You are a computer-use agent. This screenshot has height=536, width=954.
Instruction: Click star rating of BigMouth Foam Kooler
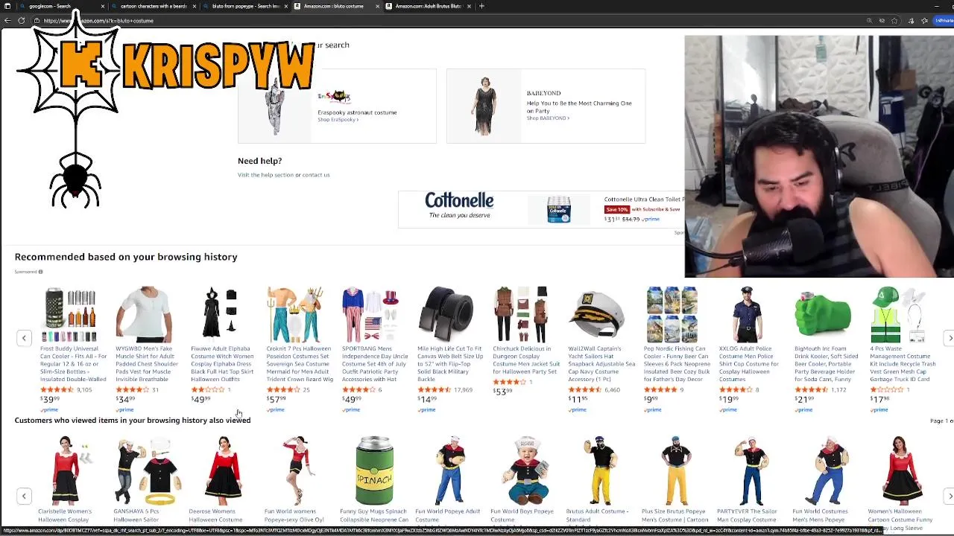click(810, 390)
